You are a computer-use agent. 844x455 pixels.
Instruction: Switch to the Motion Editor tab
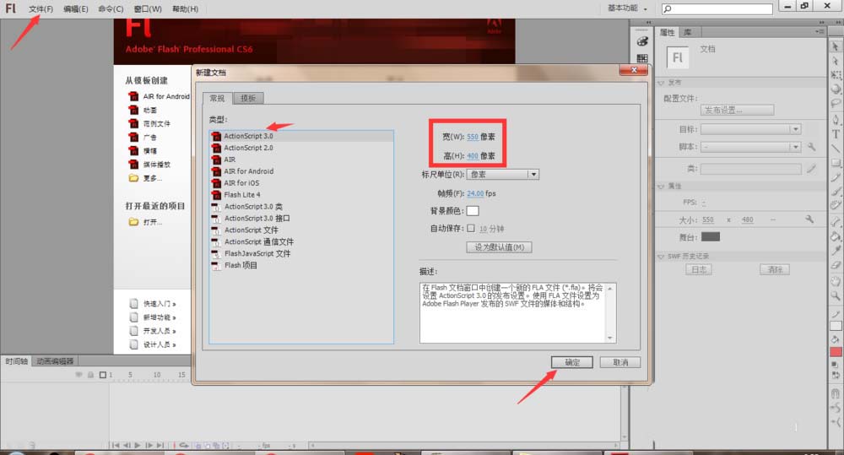point(55,360)
